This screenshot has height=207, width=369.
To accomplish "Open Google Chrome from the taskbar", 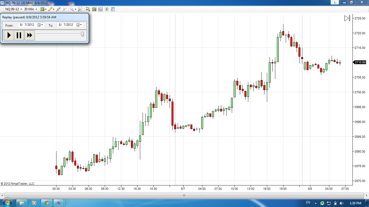I will (x=47, y=203).
